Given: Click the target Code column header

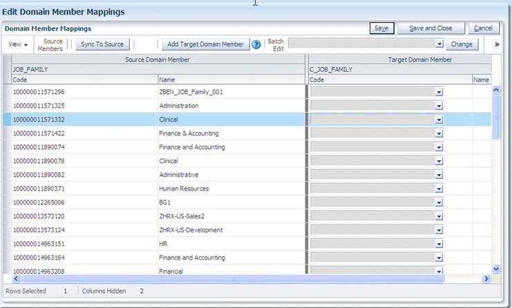Looking at the screenshot, I should point(390,79).
